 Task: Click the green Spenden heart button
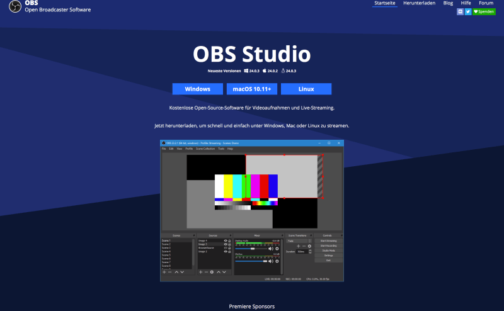pos(484,11)
